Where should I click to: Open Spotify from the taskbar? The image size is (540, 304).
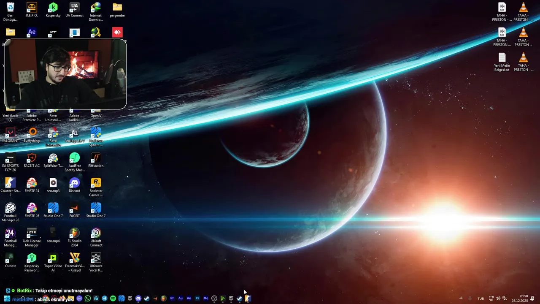[x=113, y=299]
